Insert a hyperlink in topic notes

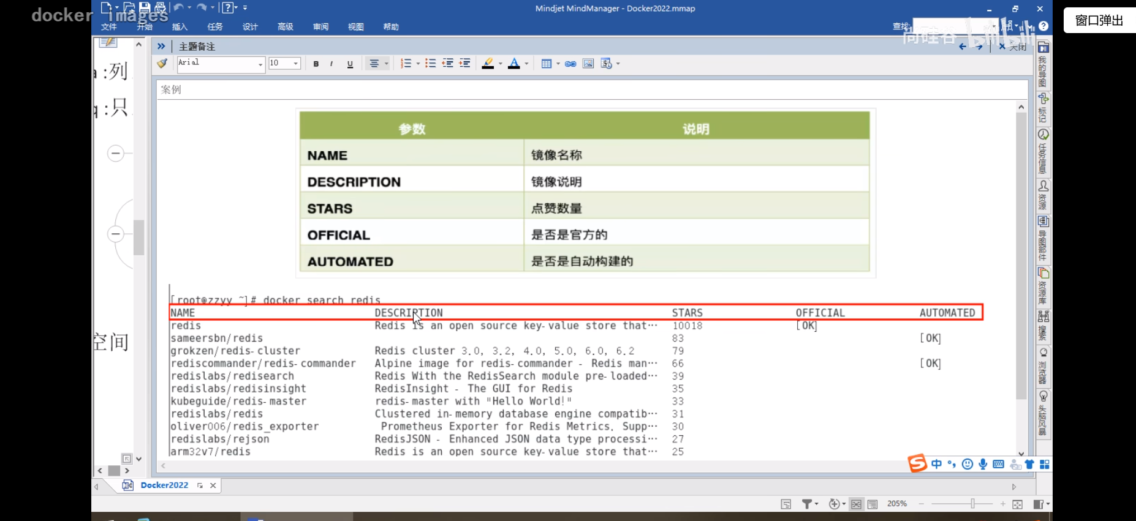pos(570,64)
